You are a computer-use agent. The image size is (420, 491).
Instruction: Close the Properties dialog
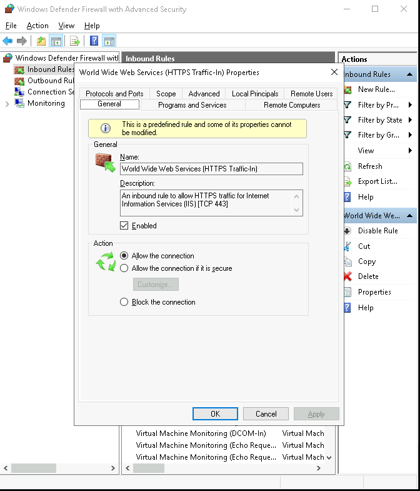[334, 73]
